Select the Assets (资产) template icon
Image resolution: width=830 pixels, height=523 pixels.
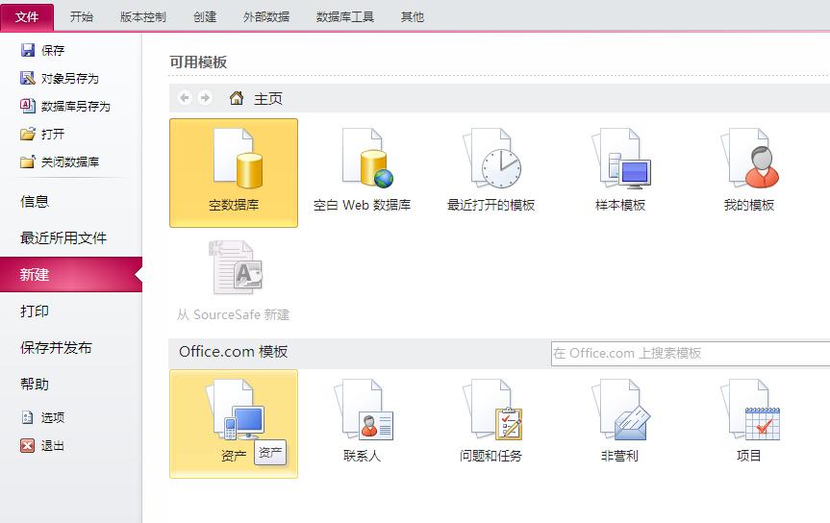coord(235,410)
